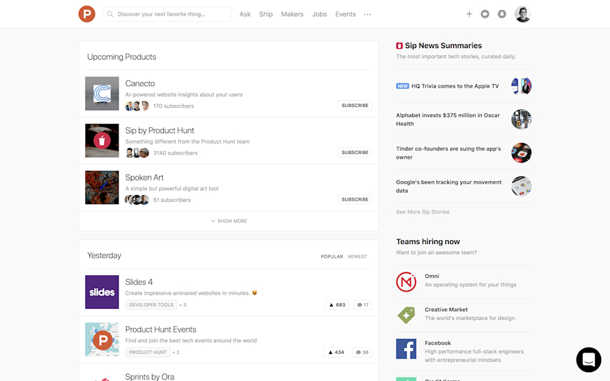Show the +2 more topics for Product Hunt Events
Screen dimensions: 610x381
point(176,353)
